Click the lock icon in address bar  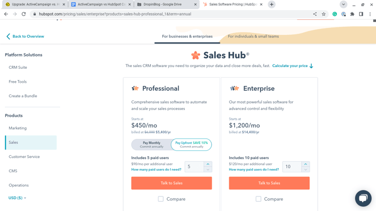pyautogui.click(x=34, y=14)
